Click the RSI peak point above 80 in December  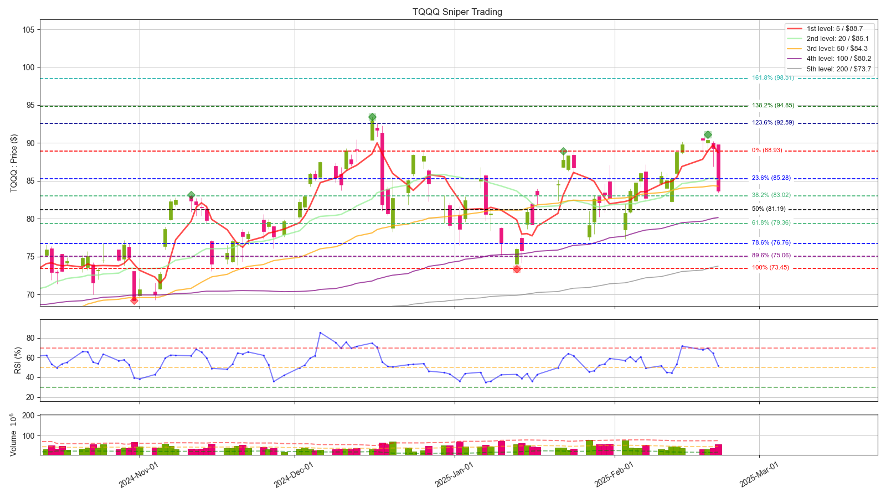pyautogui.click(x=320, y=333)
